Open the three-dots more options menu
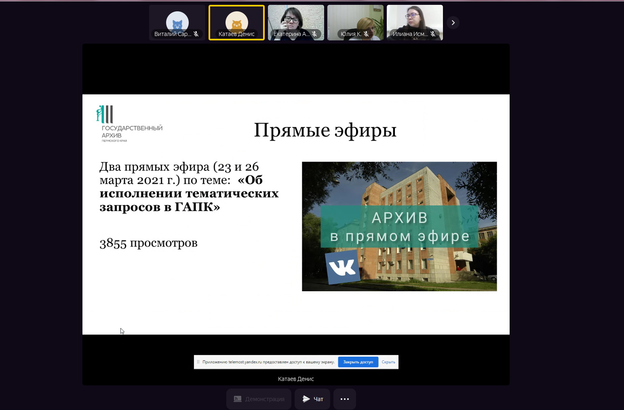Image resolution: width=624 pixels, height=410 pixels. pyautogui.click(x=345, y=399)
